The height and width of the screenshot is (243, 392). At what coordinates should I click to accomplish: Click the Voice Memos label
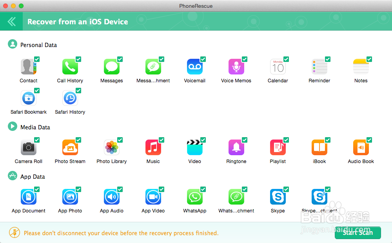pyautogui.click(x=236, y=81)
